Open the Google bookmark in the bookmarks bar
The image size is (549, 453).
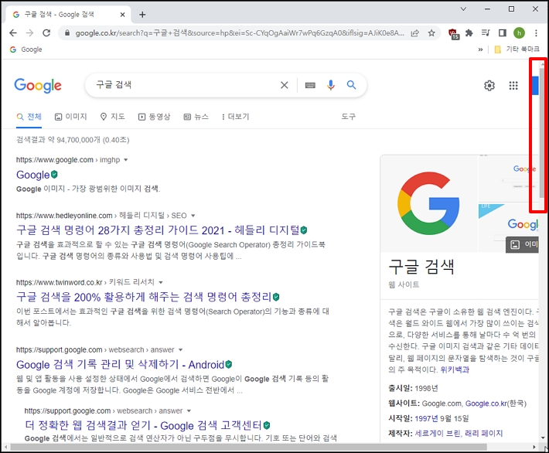pos(26,49)
